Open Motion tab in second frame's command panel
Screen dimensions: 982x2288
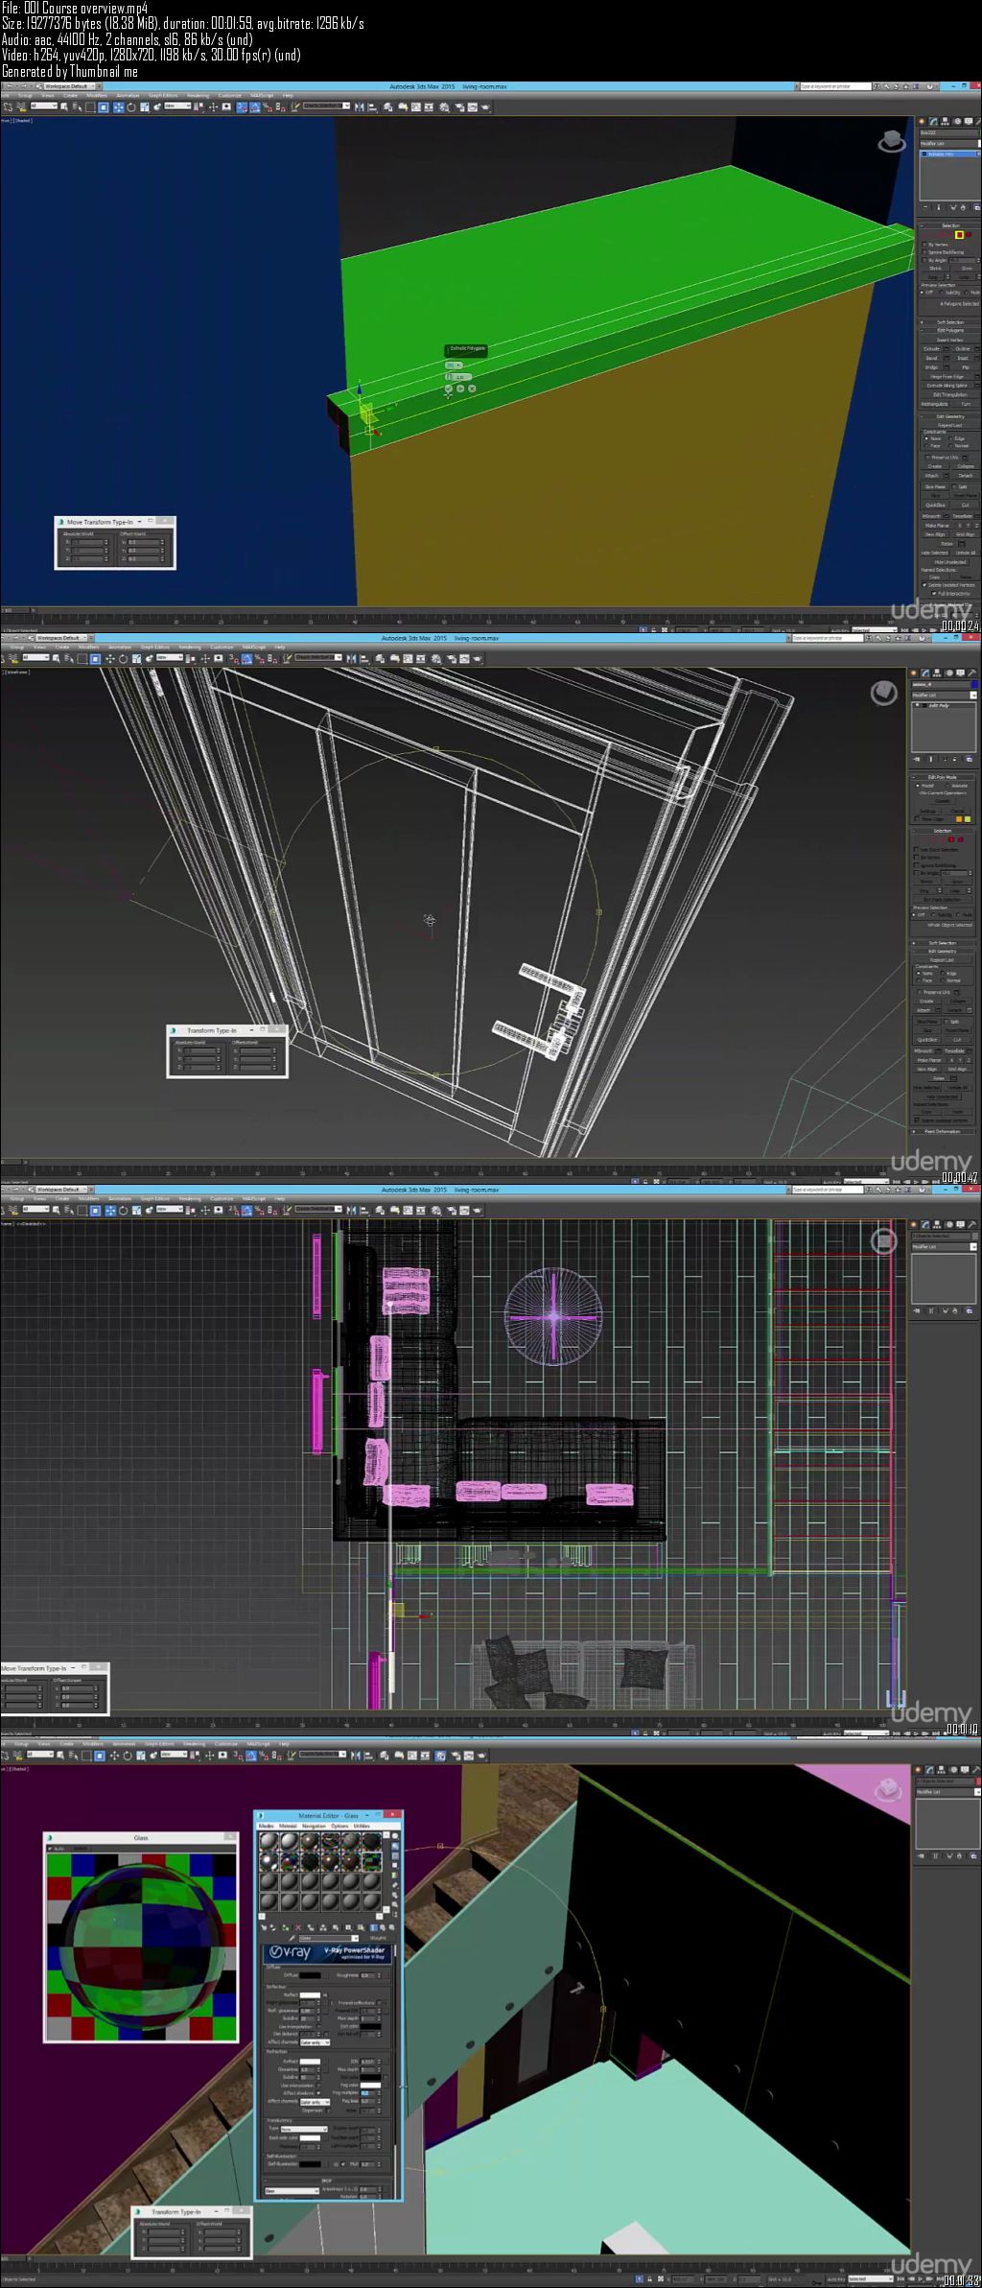tap(949, 672)
